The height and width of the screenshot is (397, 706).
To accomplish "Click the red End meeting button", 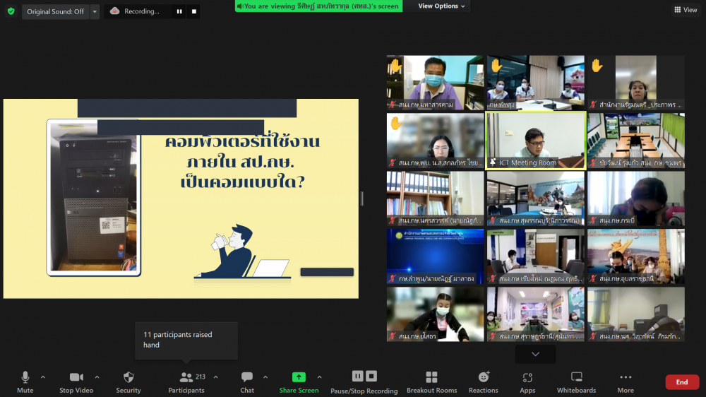I will point(681,382).
